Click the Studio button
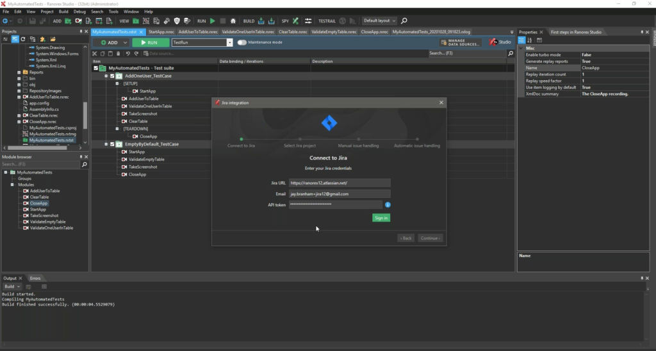 click(500, 42)
